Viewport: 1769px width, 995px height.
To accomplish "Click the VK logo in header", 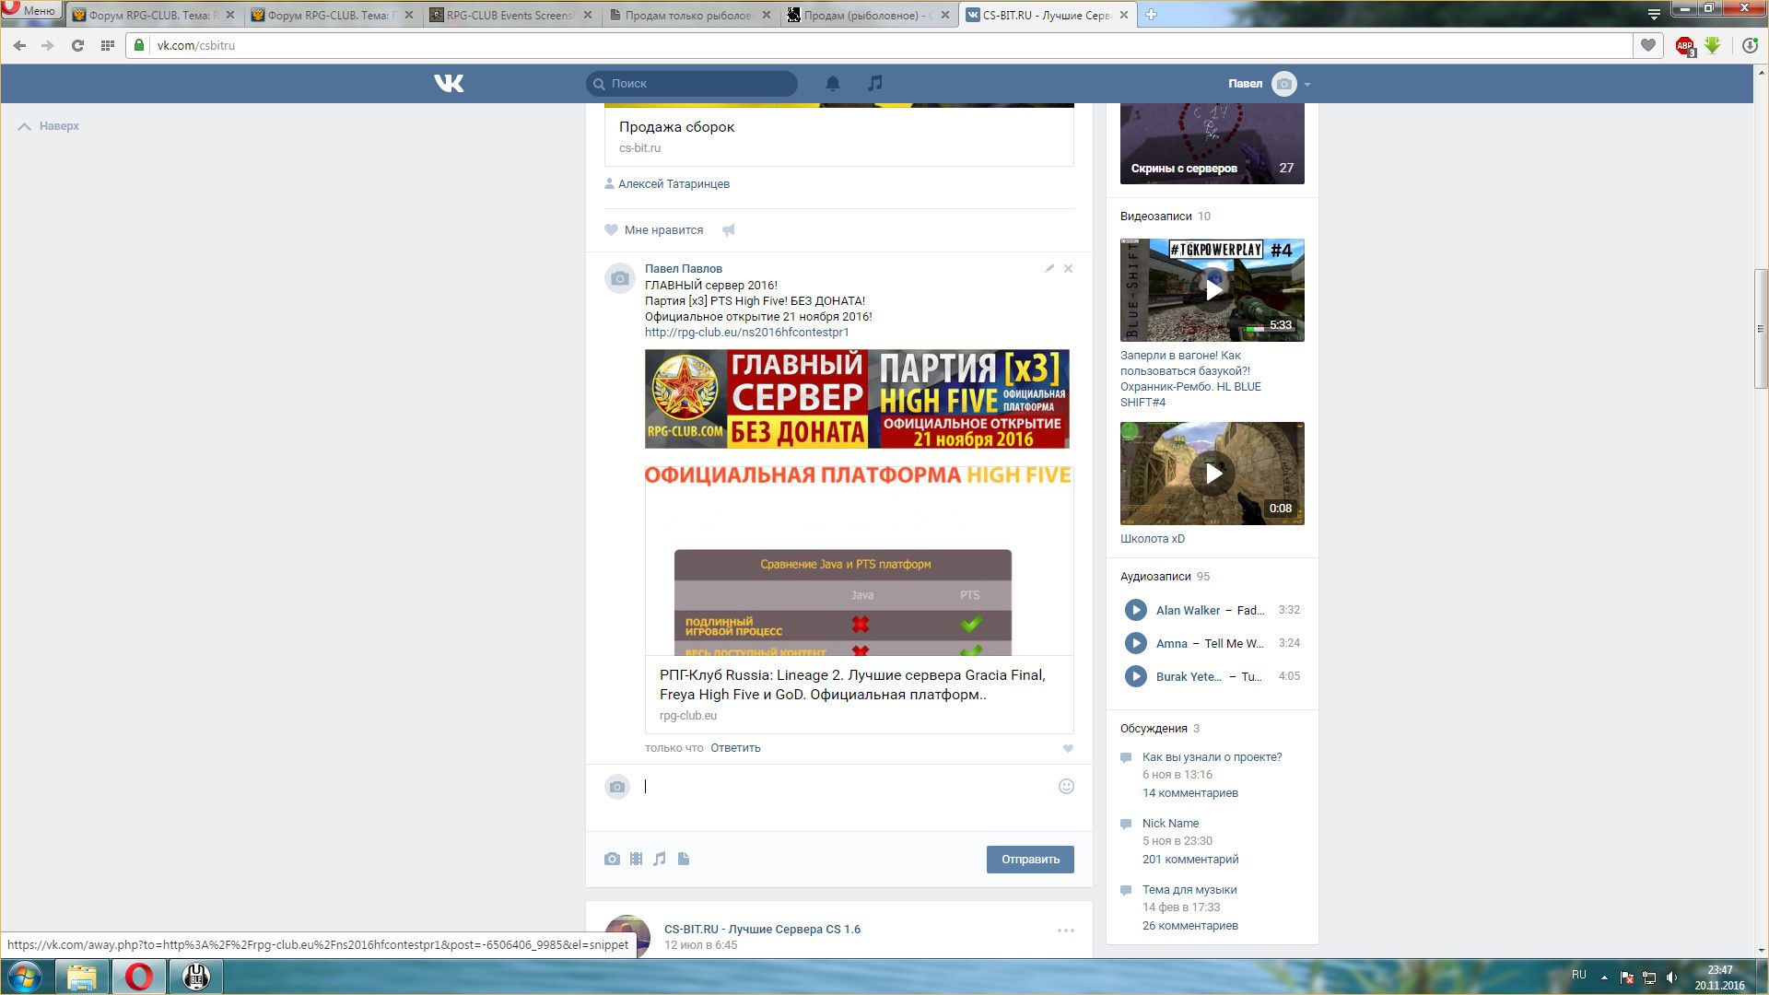I will click(449, 84).
